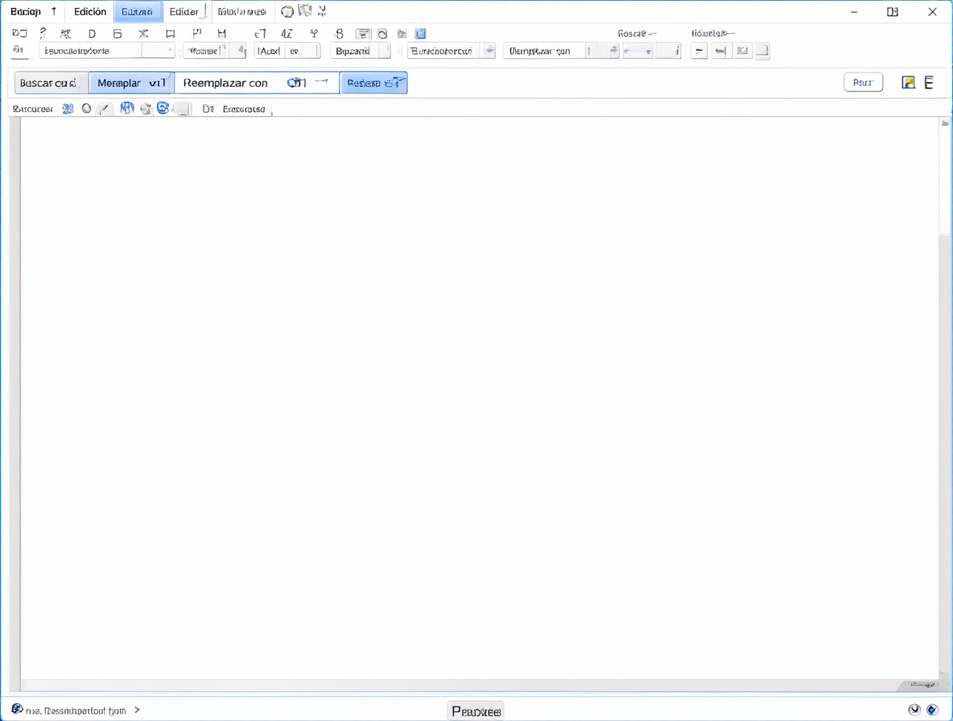Switch to the Buscar tab in search bar
953x721 pixels.
51,83
